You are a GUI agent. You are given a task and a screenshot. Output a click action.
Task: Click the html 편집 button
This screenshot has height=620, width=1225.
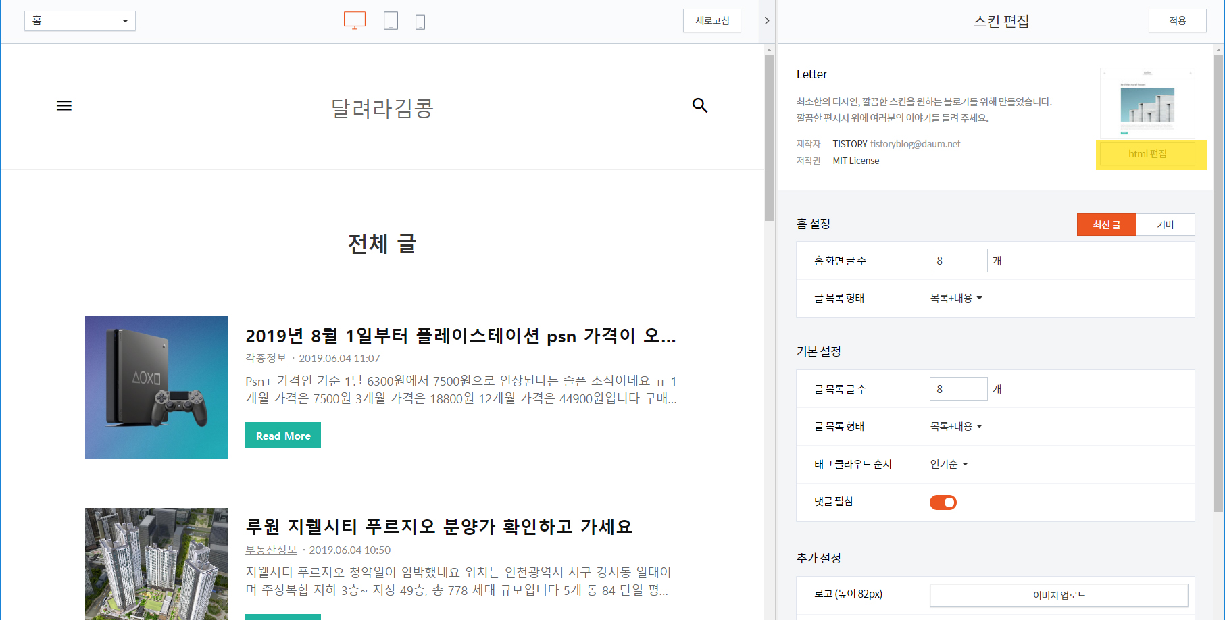click(x=1147, y=154)
